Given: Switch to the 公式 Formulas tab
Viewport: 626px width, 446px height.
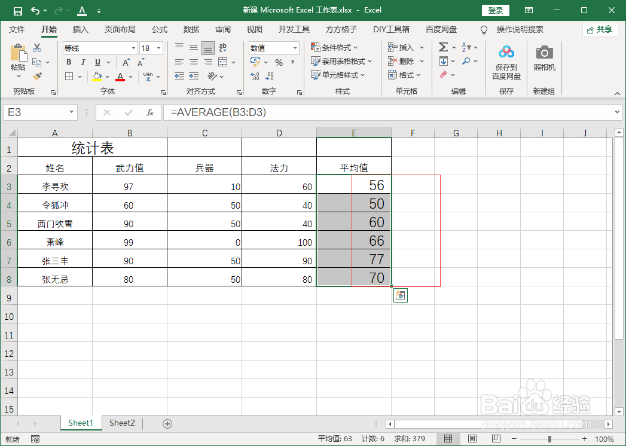Looking at the screenshot, I should [159, 29].
